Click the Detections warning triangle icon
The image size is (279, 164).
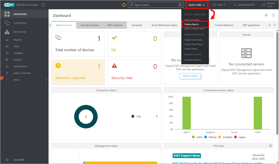click(7, 32)
